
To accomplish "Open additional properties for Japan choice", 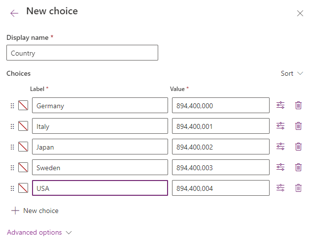I will (x=280, y=147).
